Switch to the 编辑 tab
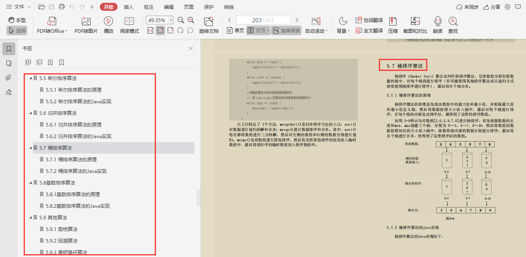Image resolution: width=526 pixels, height=257 pixels. (169, 7)
